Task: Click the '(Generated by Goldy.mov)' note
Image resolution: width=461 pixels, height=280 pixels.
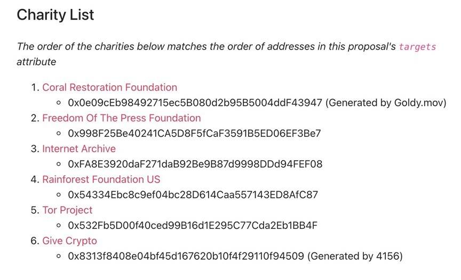Action: [x=386, y=103]
